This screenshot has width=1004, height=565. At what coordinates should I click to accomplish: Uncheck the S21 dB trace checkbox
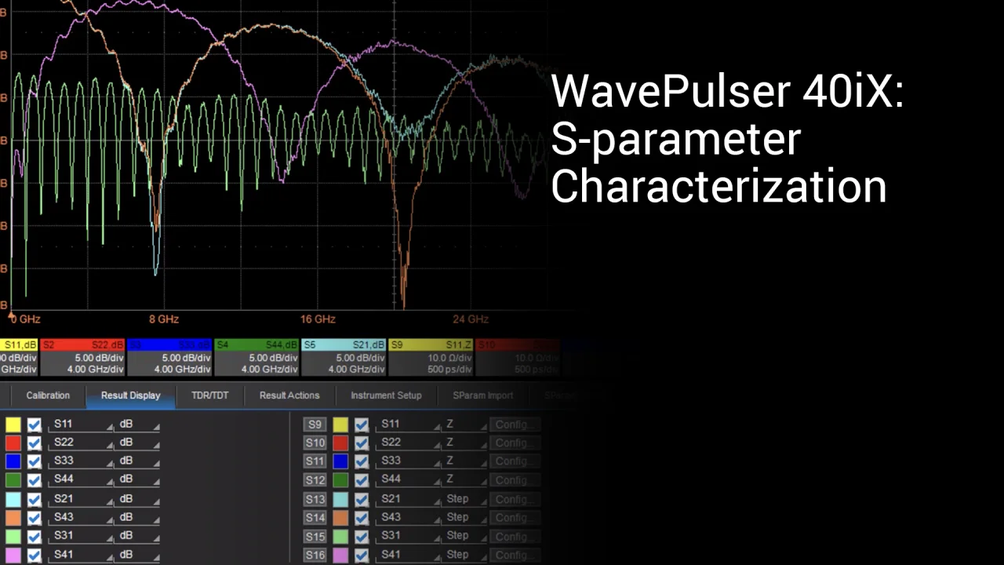click(34, 499)
